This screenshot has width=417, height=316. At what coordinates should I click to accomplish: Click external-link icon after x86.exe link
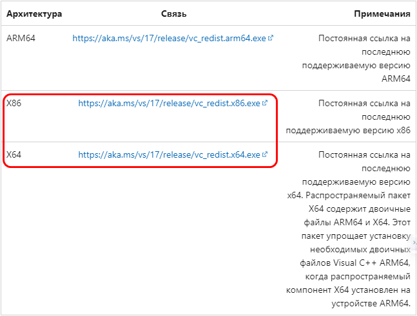pyautogui.click(x=265, y=103)
